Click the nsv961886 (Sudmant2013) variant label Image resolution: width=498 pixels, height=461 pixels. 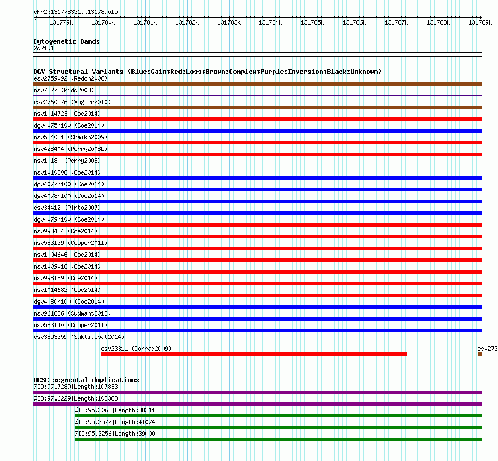coord(72,313)
